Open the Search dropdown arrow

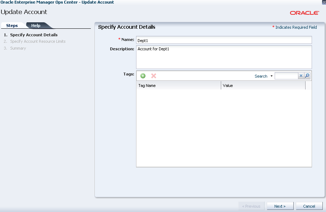coord(271,76)
